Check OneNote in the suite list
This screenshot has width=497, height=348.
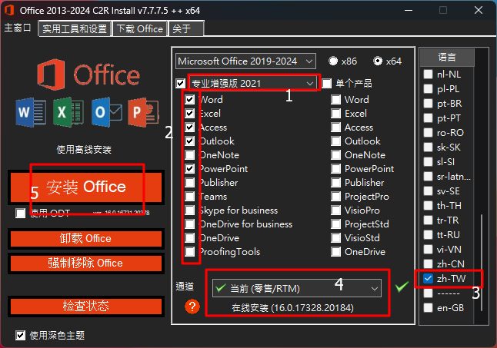point(190,155)
